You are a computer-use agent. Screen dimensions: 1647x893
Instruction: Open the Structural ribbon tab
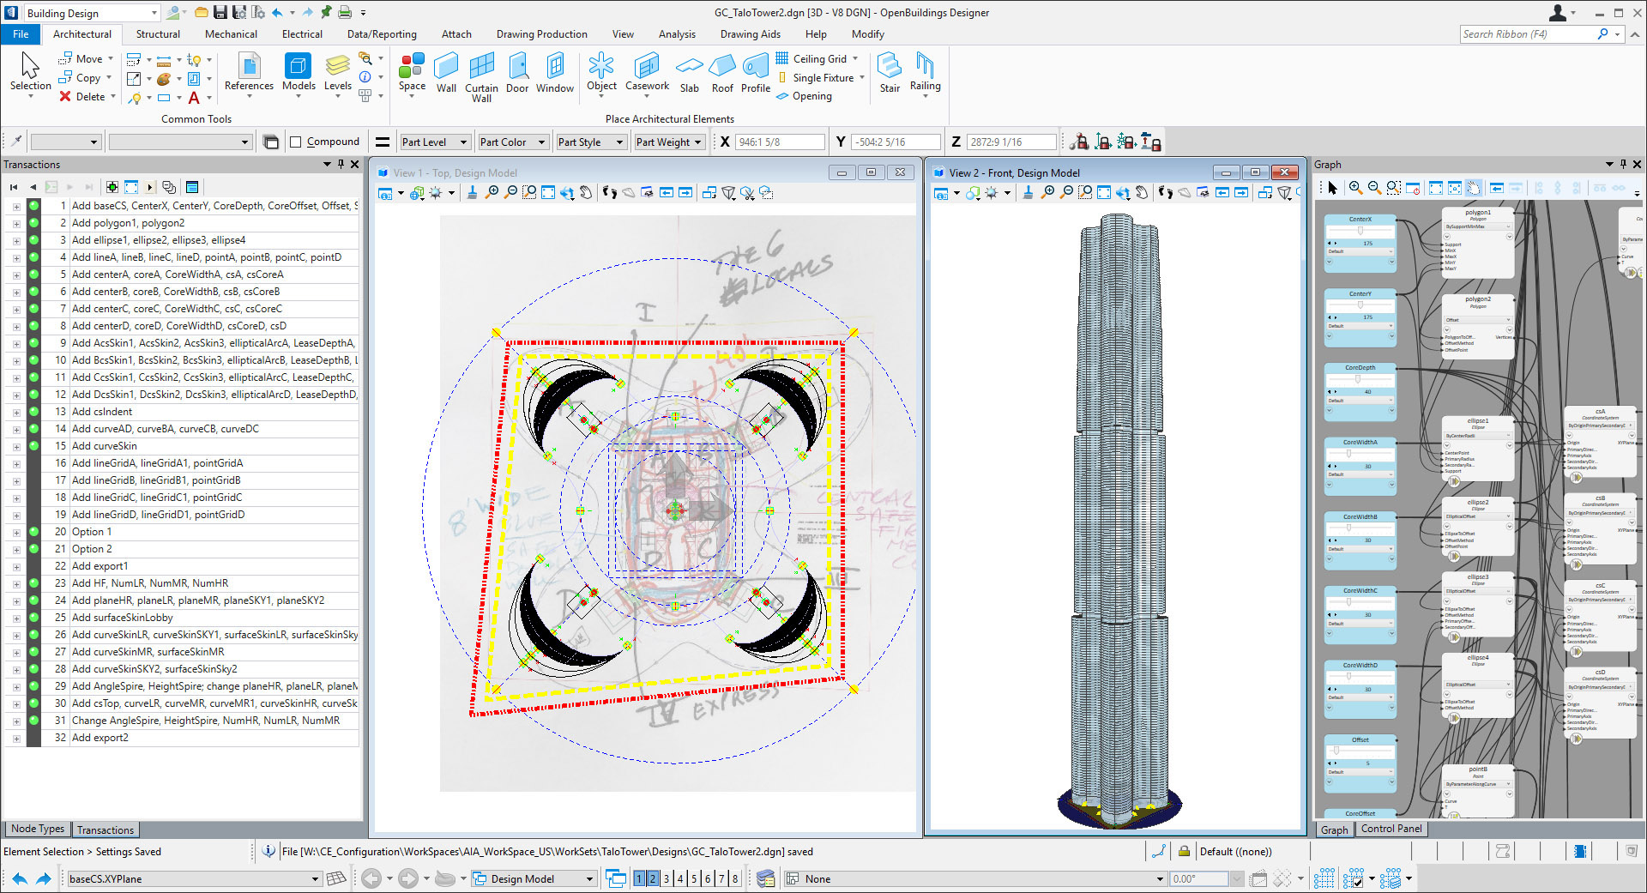(158, 34)
